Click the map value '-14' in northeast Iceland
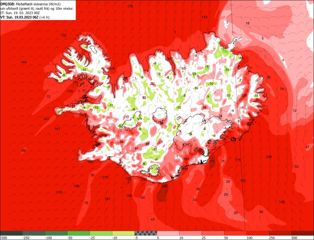Image resolution: width=314 pixels, height=240 pixels. [224, 48]
